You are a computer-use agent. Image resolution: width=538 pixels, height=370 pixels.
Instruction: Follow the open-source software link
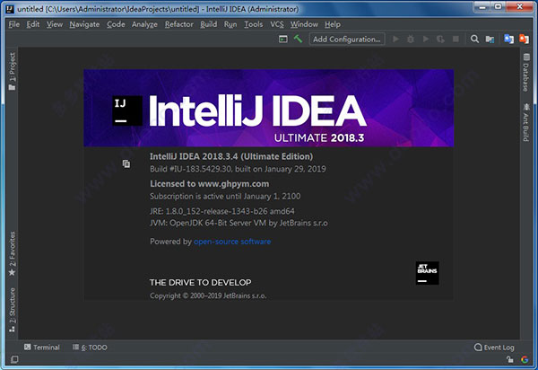tap(232, 242)
